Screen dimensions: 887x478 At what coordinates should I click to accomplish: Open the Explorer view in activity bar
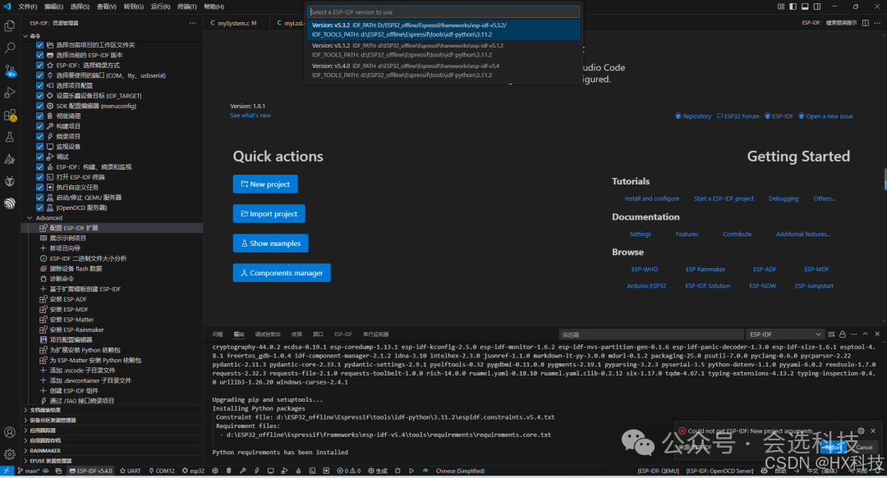pos(10,26)
